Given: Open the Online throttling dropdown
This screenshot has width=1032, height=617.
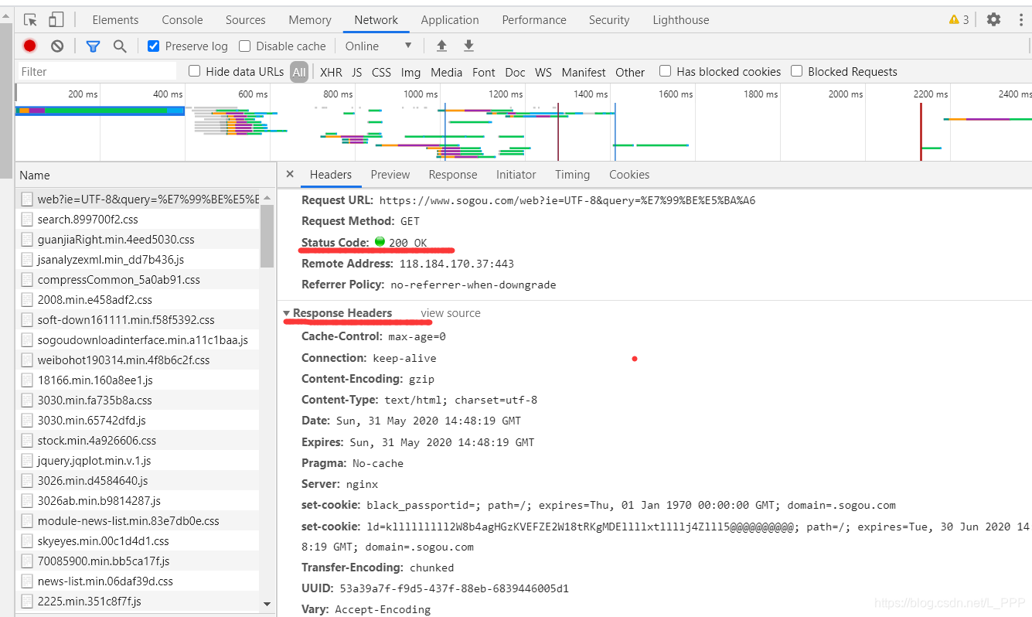Looking at the screenshot, I should (378, 46).
